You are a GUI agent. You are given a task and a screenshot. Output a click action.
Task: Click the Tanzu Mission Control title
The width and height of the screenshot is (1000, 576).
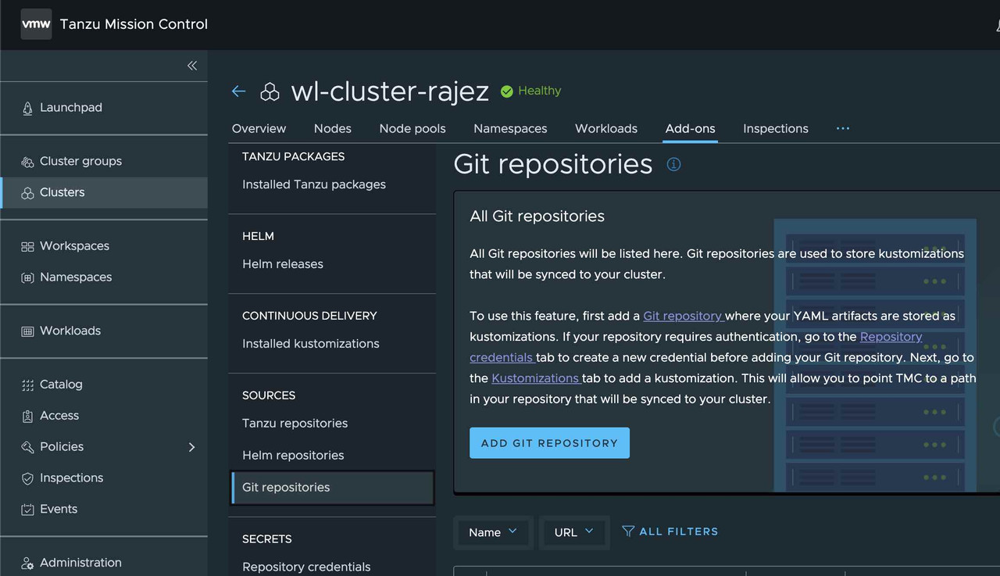(134, 24)
